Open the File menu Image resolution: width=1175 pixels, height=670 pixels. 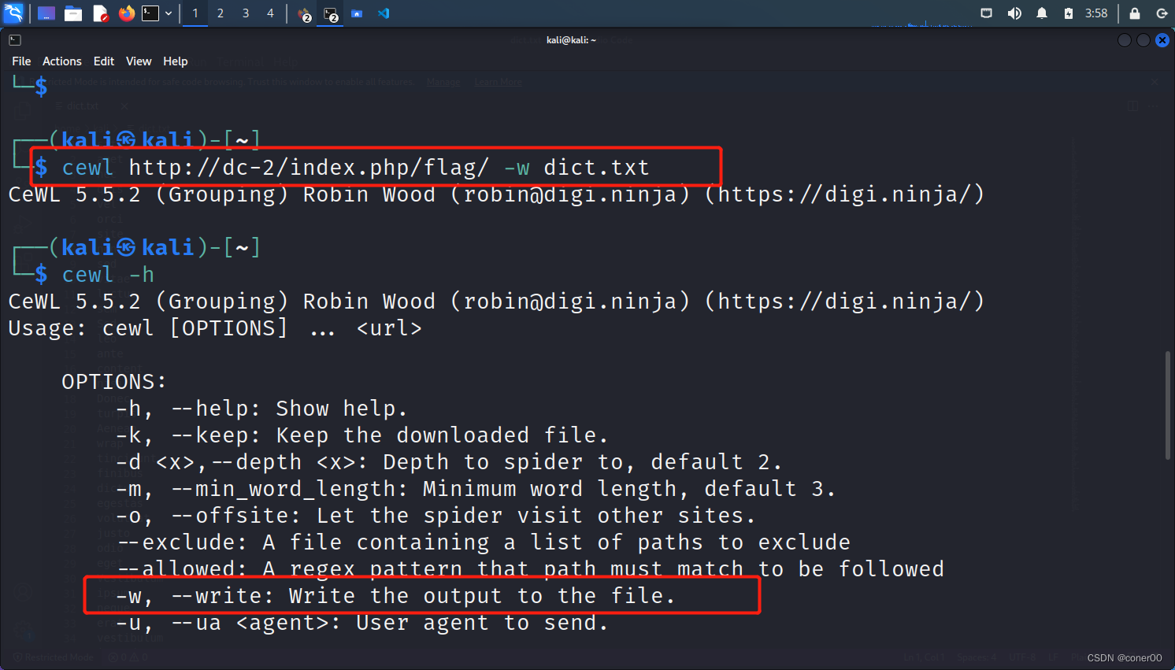tap(21, 61)
